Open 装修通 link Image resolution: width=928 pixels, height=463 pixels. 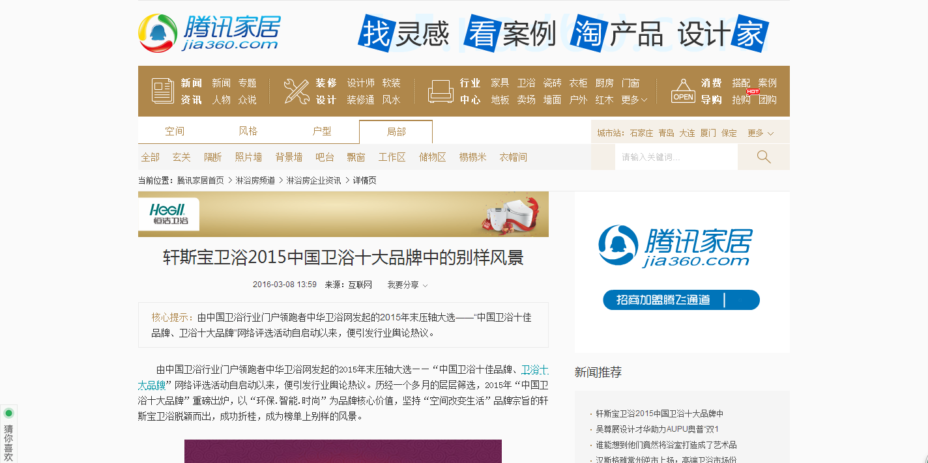[360, 100]
